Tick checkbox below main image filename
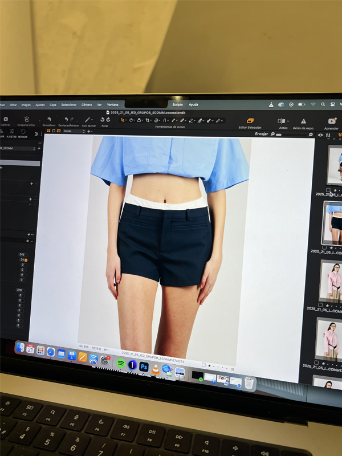 click(203, 364)
